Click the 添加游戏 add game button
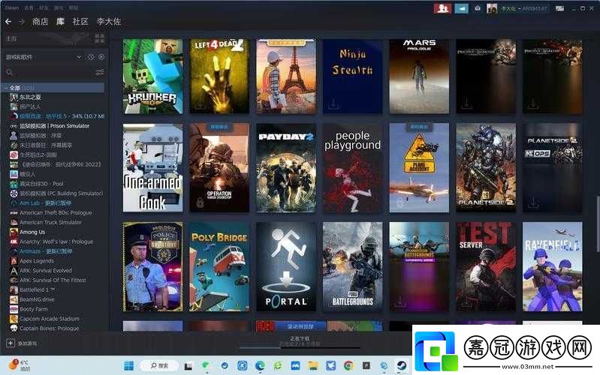600x375 pixels. pos(23,343)
